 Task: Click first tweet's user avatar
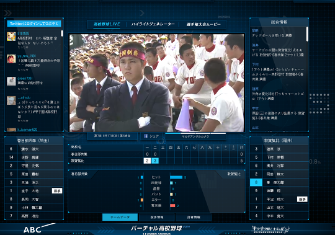11,37
